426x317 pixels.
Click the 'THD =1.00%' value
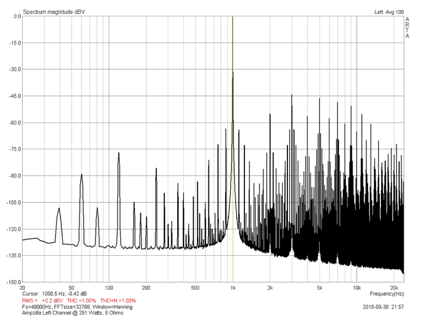point(81,300)
